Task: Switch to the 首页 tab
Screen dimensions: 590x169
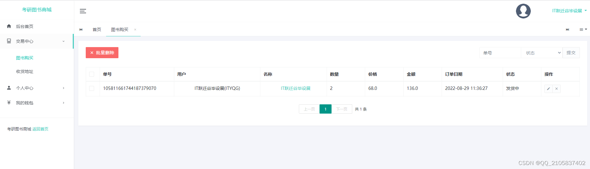Action: 97,30
